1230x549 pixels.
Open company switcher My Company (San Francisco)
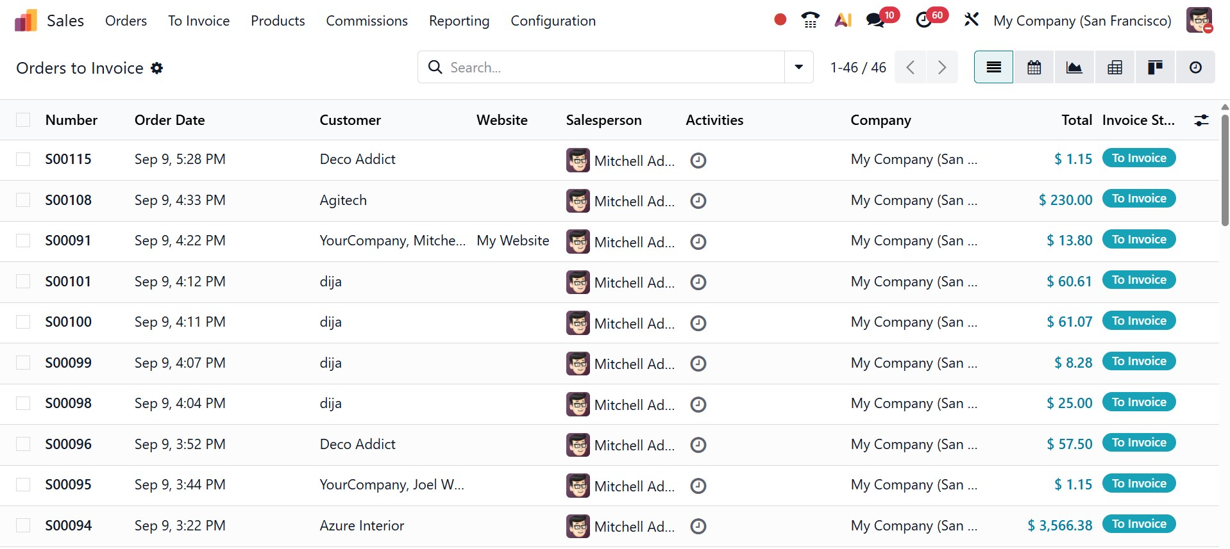tap(1082, 20)
